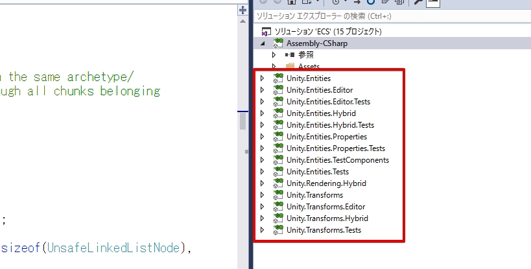Image resolution: width=531 pixels, height=269 pixels.
Task: Expand the Unity.Transforms.Tests project
Action: click(262, 230)
